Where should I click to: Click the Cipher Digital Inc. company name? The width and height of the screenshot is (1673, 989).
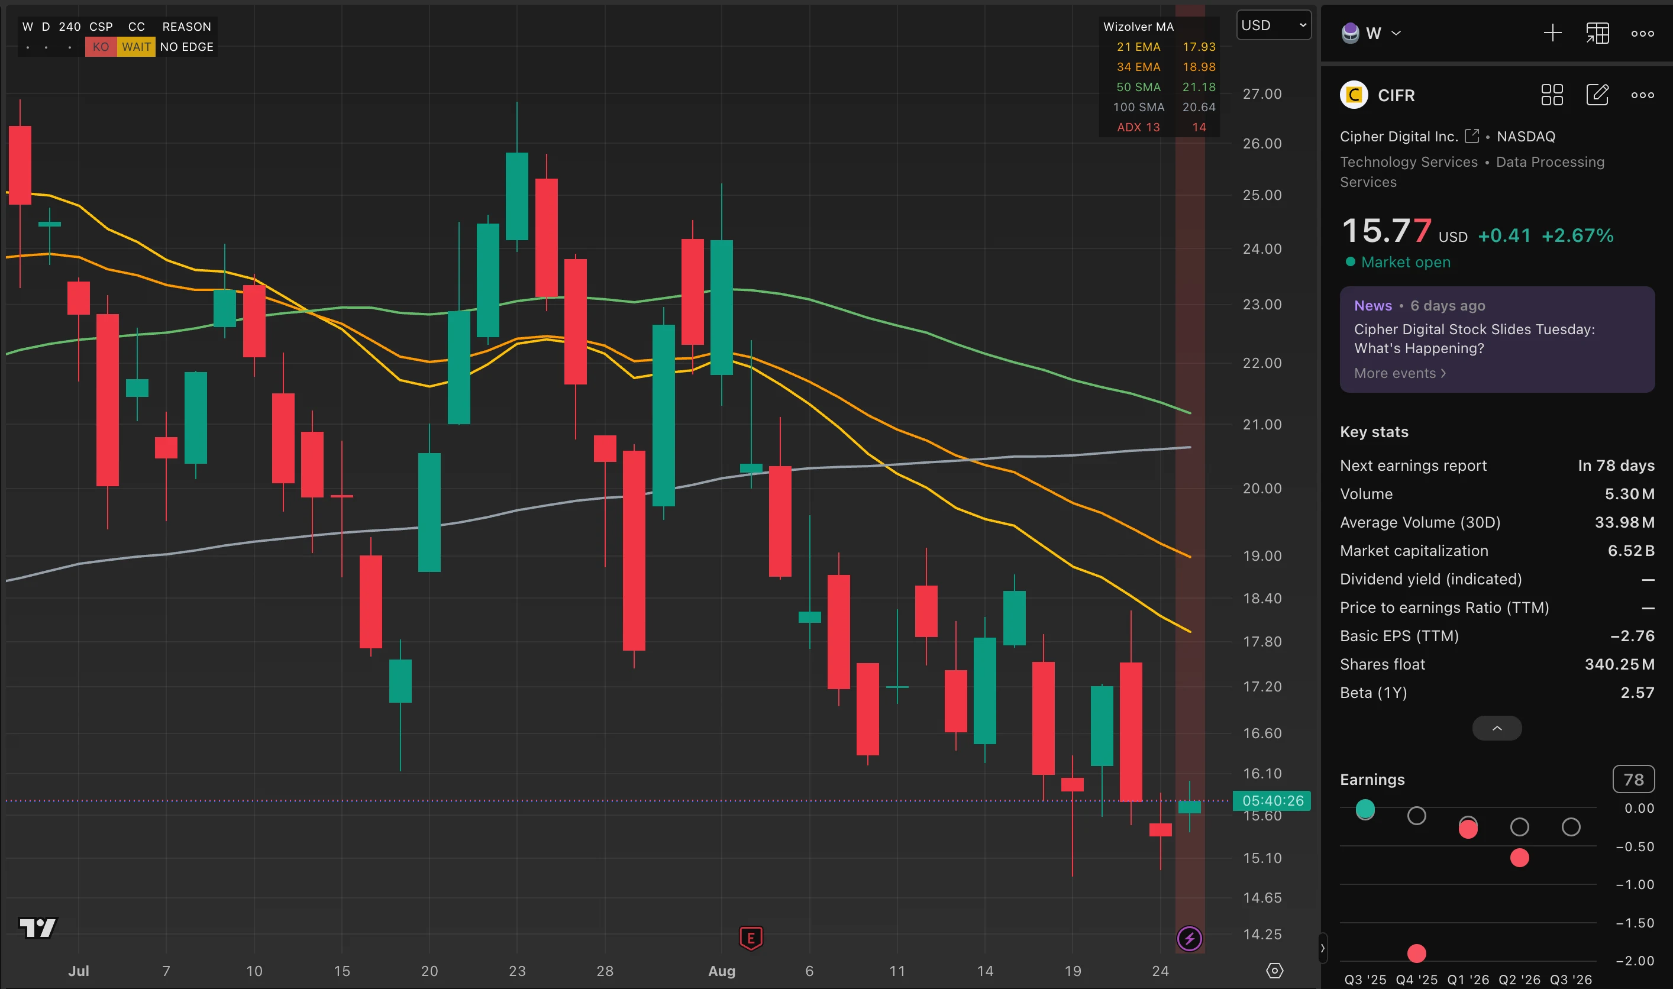[1399, 136]
